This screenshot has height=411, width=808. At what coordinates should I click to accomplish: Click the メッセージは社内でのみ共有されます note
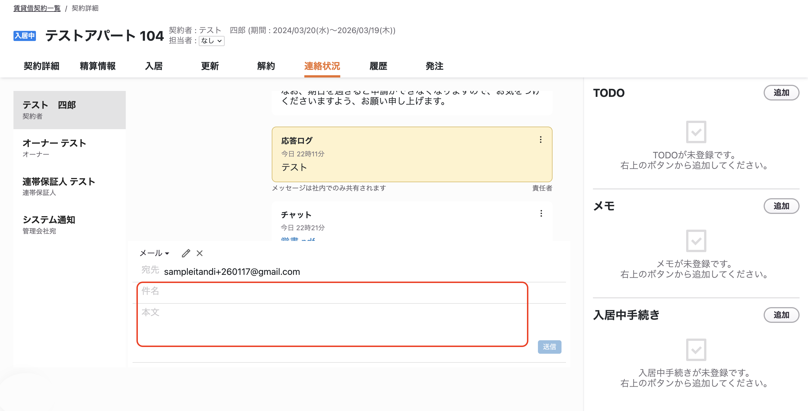(x=329, y=188)
